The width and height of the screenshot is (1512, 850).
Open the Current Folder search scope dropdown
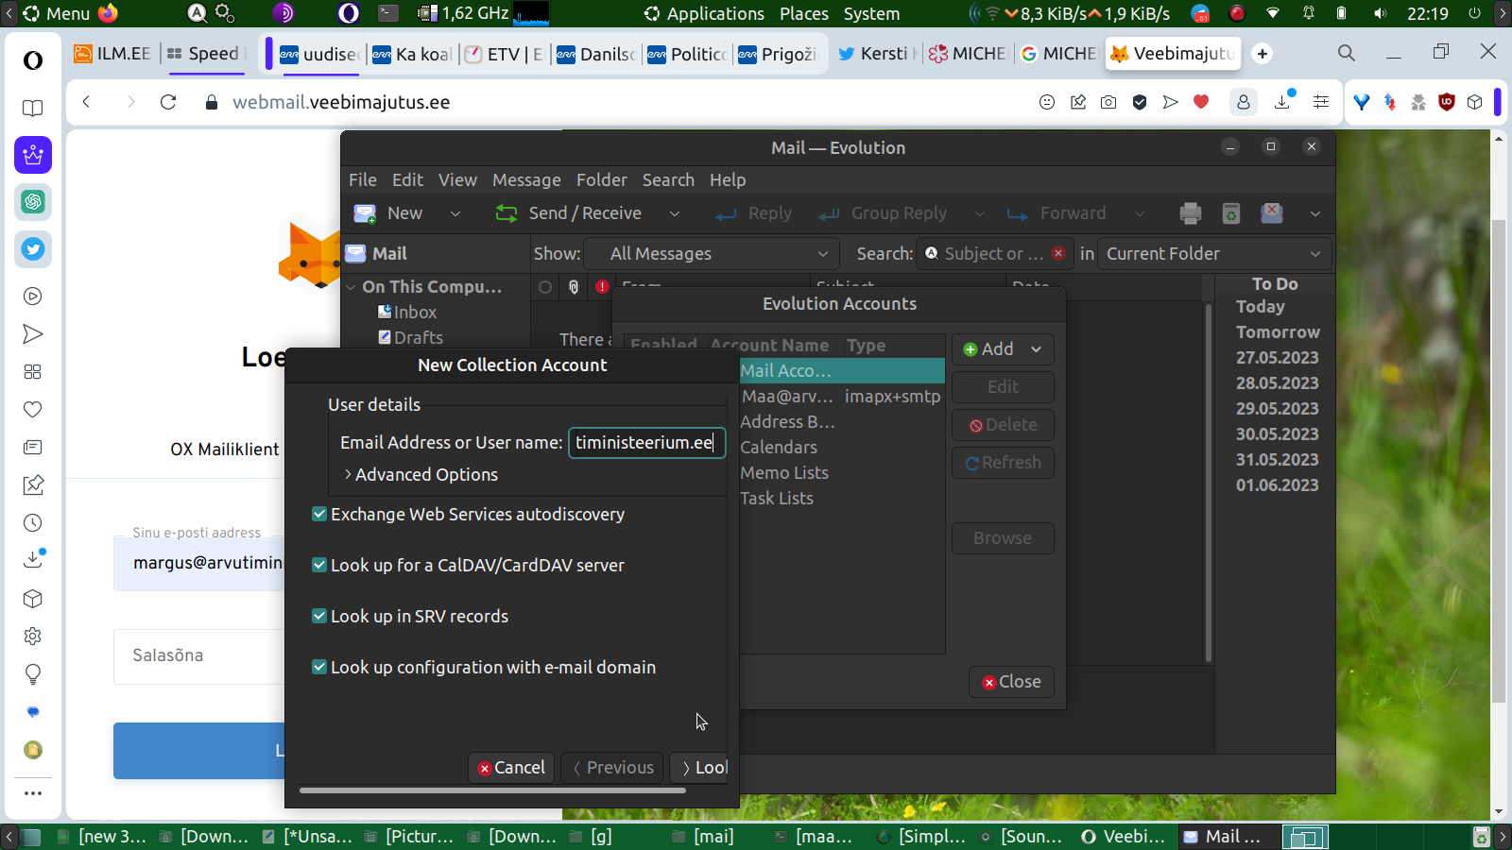[x=1213, y=253]
